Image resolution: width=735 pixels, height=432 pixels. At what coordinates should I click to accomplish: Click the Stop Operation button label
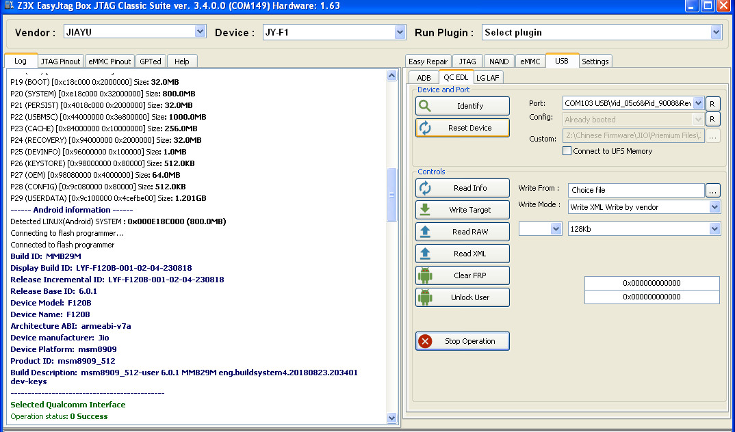[x=469, y=341]
